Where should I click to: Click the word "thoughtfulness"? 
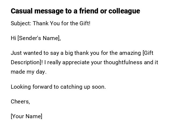point(123,62)
